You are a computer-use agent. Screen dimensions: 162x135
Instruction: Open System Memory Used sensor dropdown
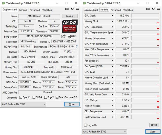112,117
